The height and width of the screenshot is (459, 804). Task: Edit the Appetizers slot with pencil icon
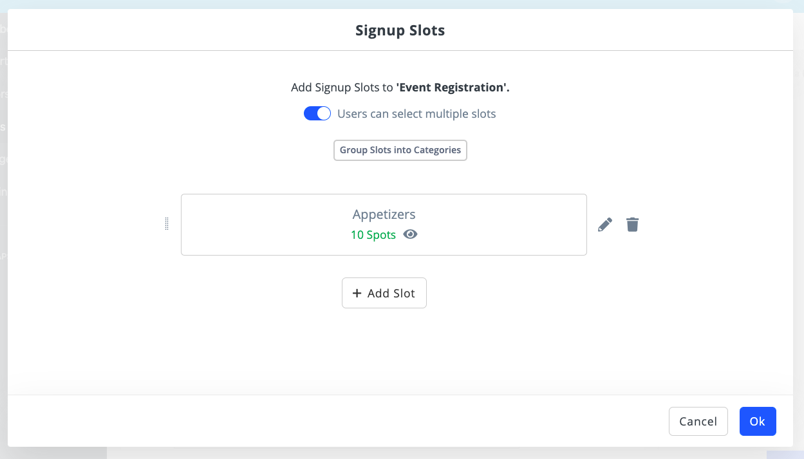605,225
